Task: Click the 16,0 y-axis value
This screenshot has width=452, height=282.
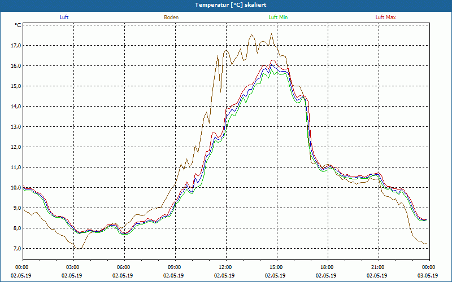Action: click(x=16, y=66)
